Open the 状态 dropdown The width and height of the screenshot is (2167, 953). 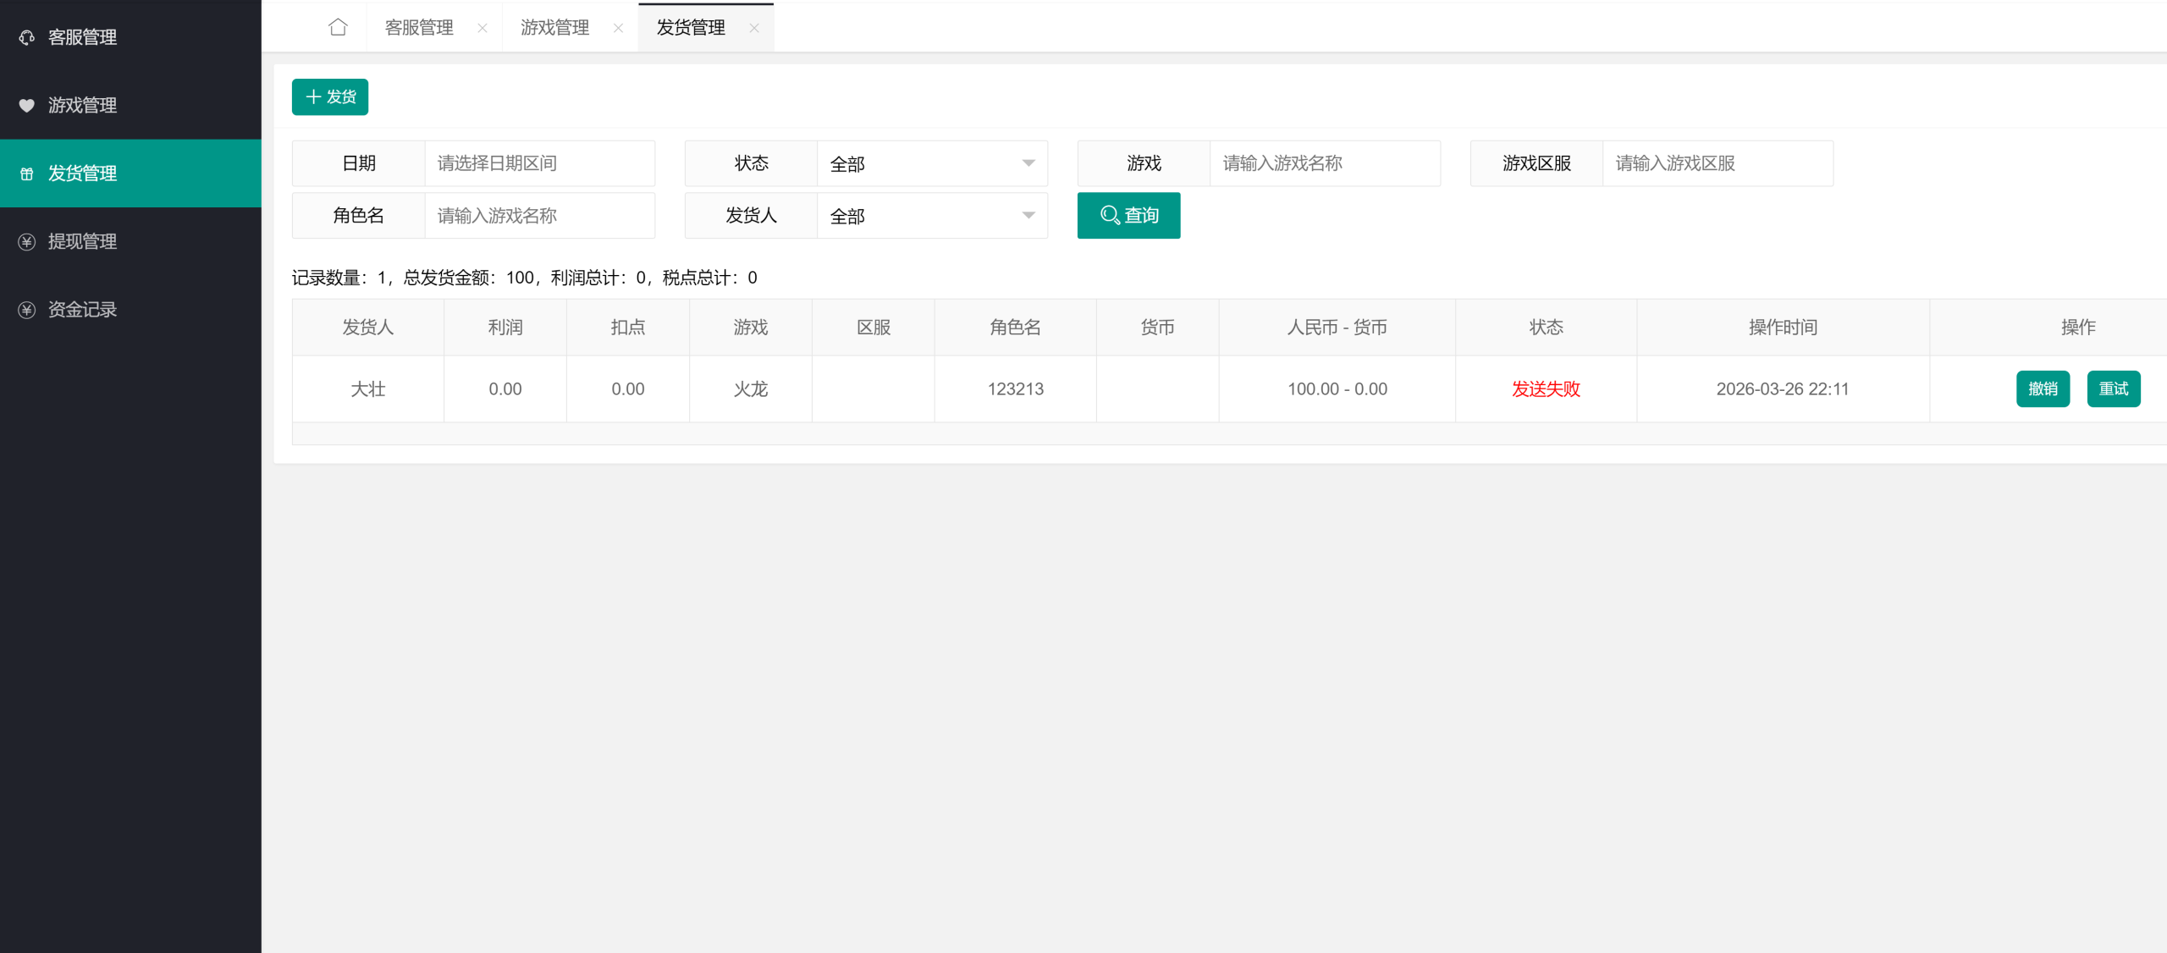coord(931,163)
